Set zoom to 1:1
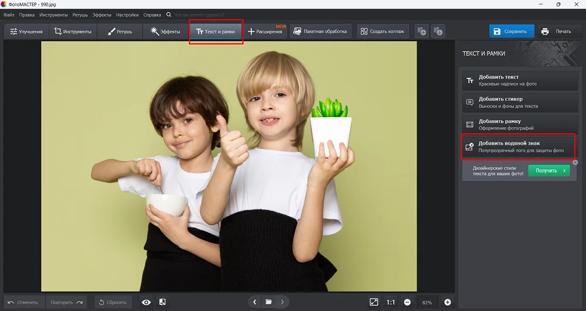The height and width of the screenshot is (311, 586). [x=390, y=302]
